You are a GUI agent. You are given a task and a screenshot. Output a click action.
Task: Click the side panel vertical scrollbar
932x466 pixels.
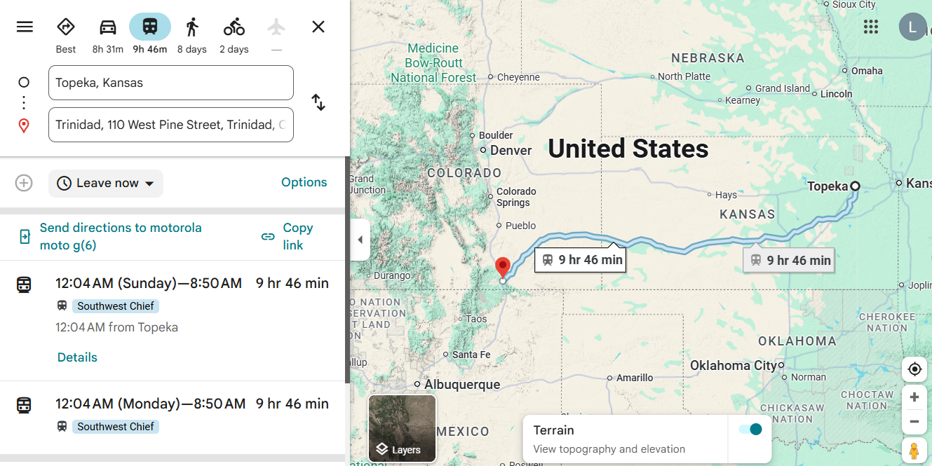point(347,270)
